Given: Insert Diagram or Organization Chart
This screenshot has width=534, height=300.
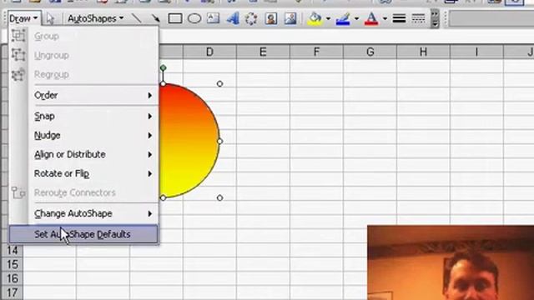Looking at the screenshot, I should 251,18.
